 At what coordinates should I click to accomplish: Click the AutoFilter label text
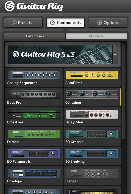click(73, 83)
